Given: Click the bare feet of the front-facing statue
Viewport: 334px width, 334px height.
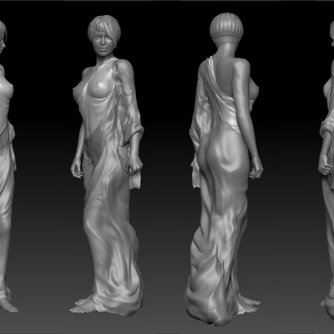Looking at the screenshot, I should pyautogui.click(x=83, y=305).
